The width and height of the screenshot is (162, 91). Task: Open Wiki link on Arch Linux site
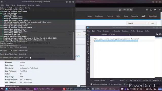[118, 16]
